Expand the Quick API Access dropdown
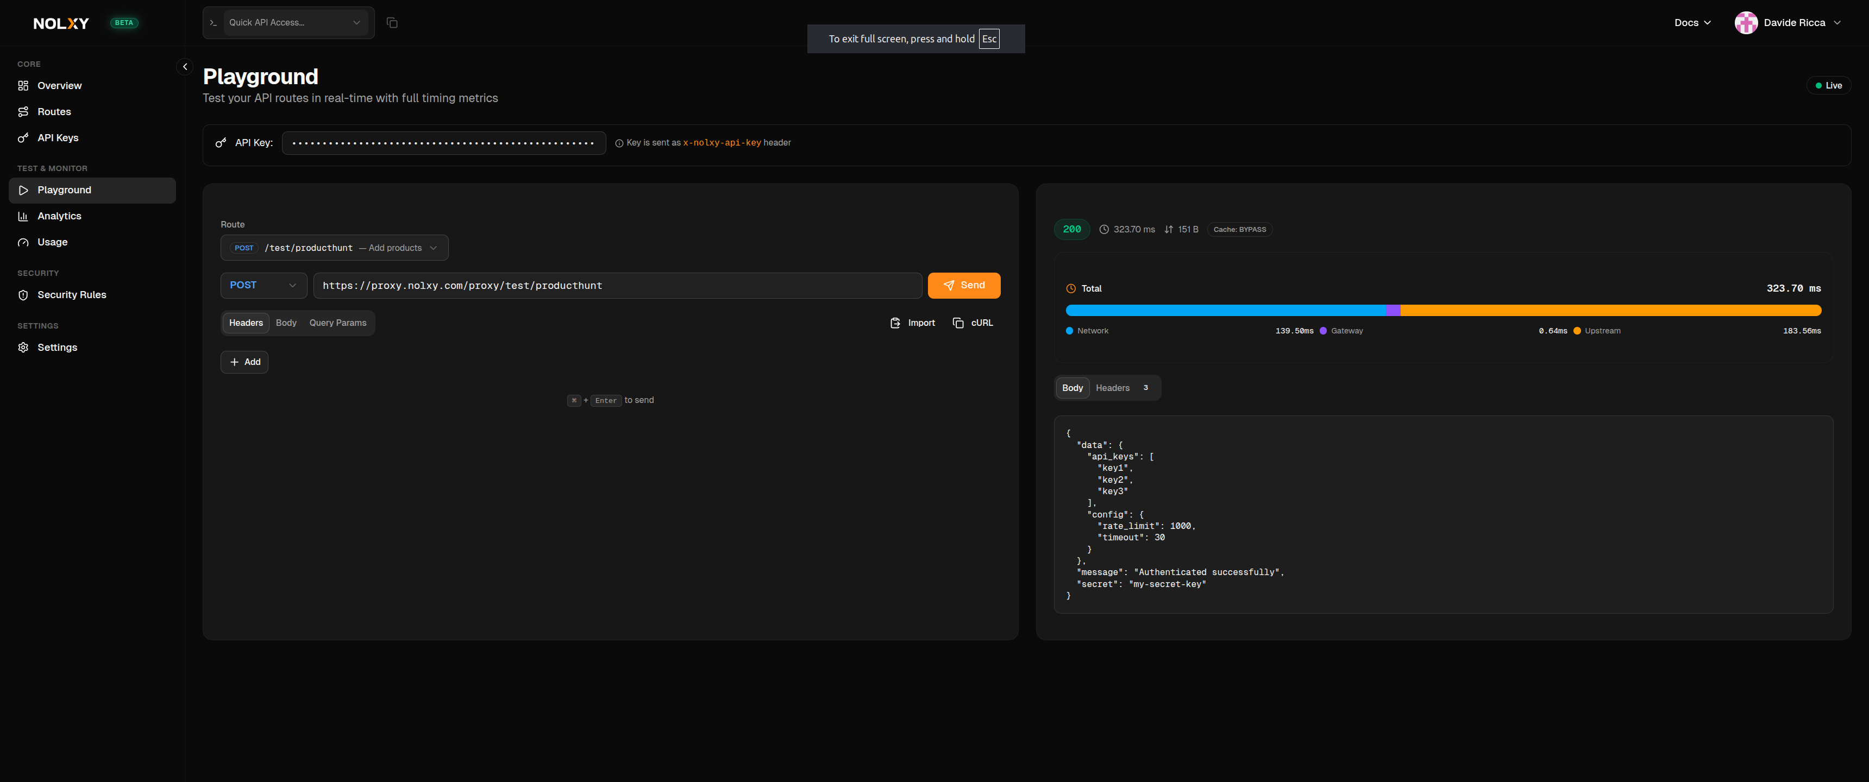Viewport: 1869px width, 782px height. (294, 23)
